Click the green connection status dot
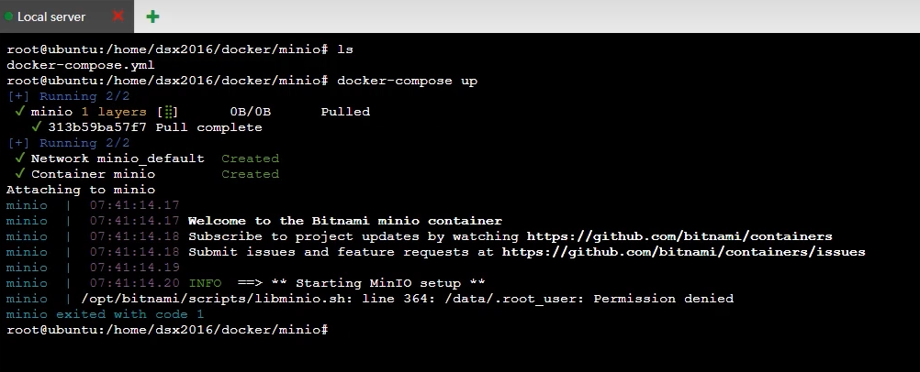This screenshot has width=920, height=372. click(9, 17)
